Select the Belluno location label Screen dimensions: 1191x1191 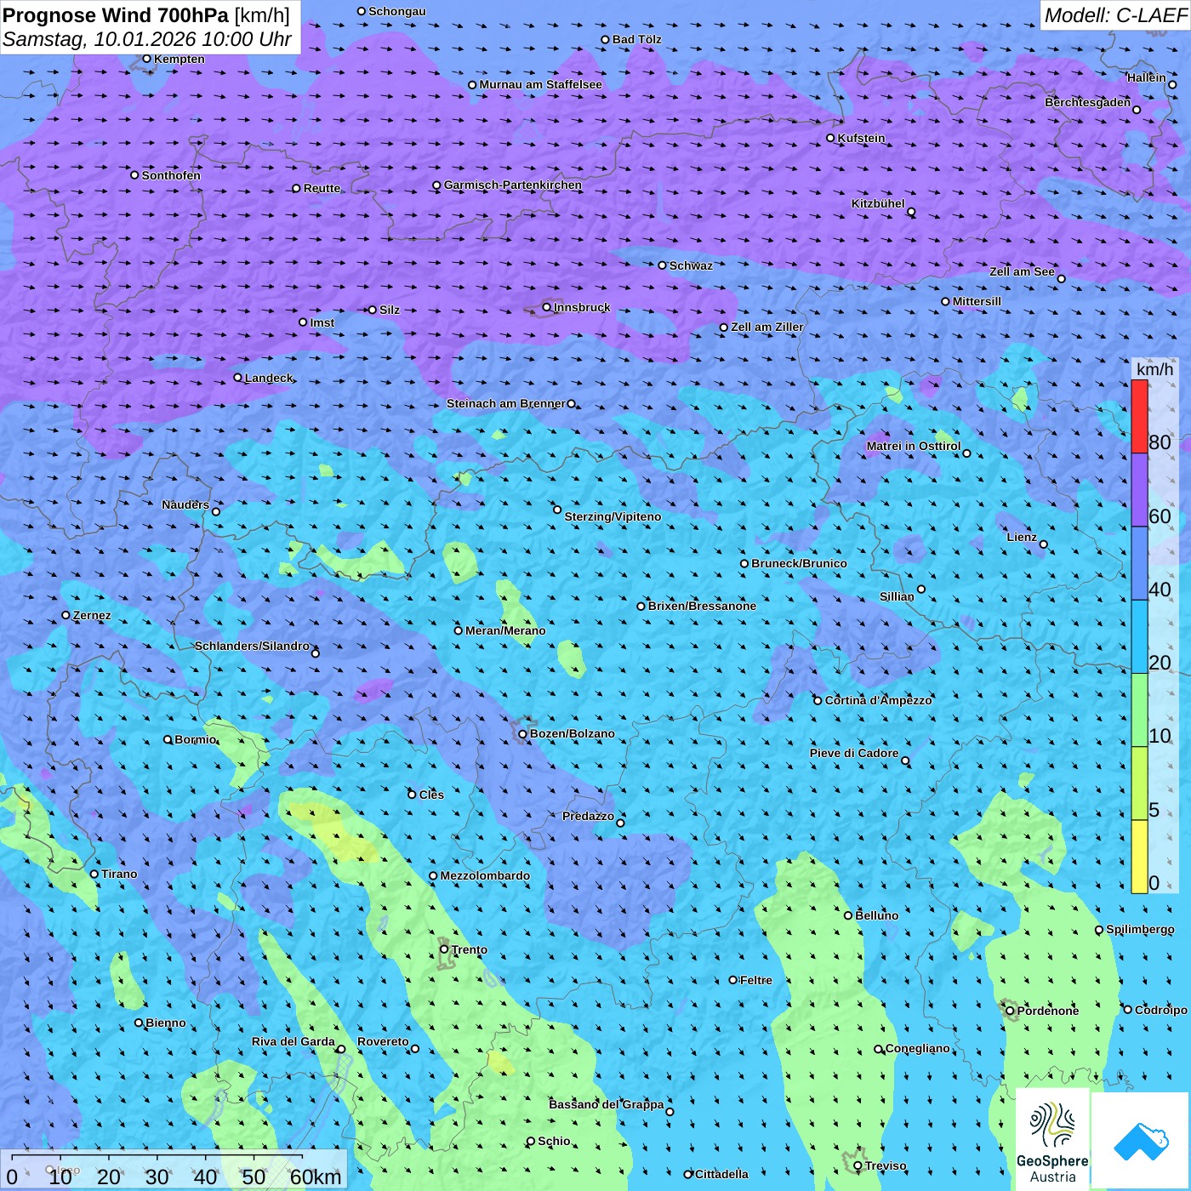click(x=877, y=915)
